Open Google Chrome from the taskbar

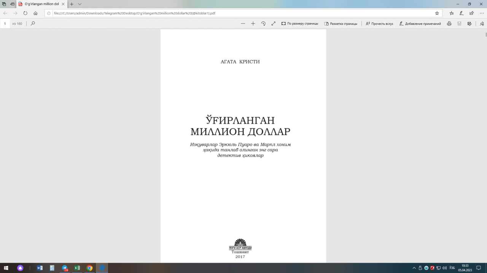(x=89, y=268)
